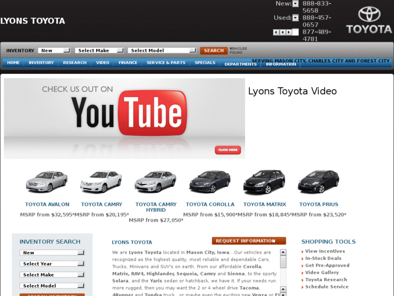Click the MSRP from $15,900 text
394x296 pixels.
pos(210,215)
